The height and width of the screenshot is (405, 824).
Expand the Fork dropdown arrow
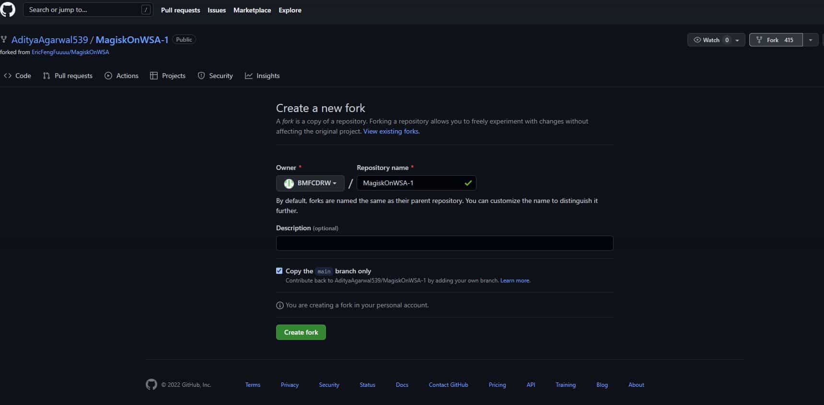click(811, 40)
